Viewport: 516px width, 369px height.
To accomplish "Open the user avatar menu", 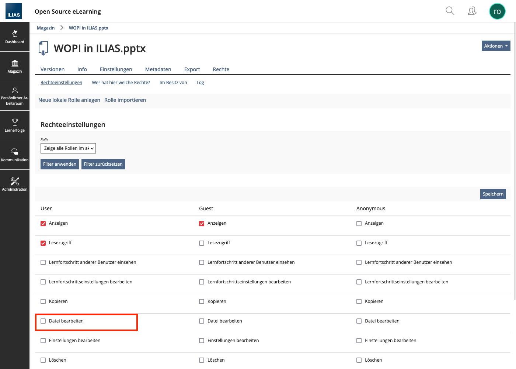I will (497, 11).
